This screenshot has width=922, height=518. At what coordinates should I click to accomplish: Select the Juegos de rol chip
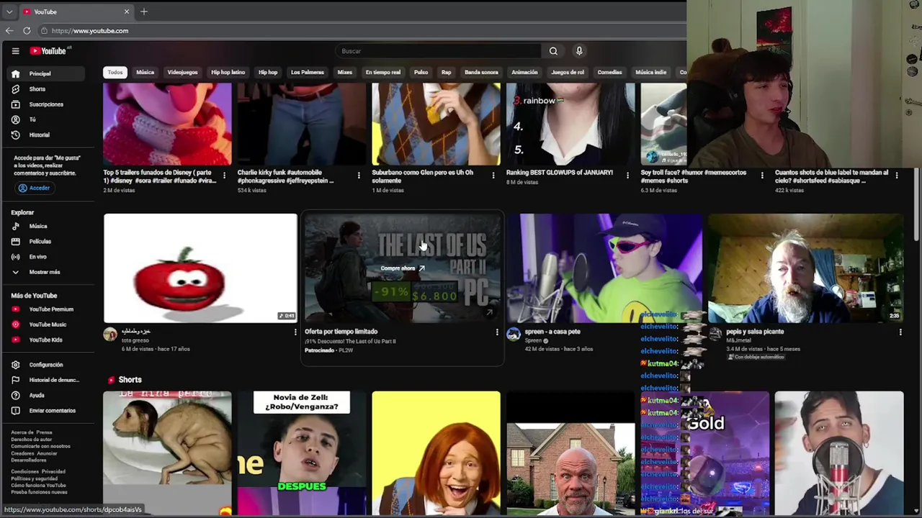coord(568,72)
